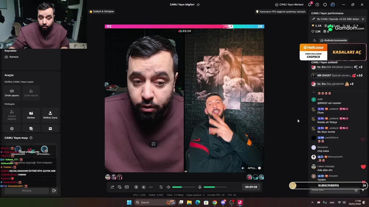This screenshot has height=207, width=369.
Task: Open CANLI Yayın bilgileri title
Action: point(182,5)
